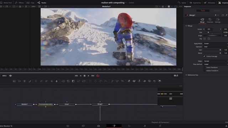This screenshot has width=228, height=128.
Task: Add a Brightness Contrast node from toolbar
Action: pos(52,81)
